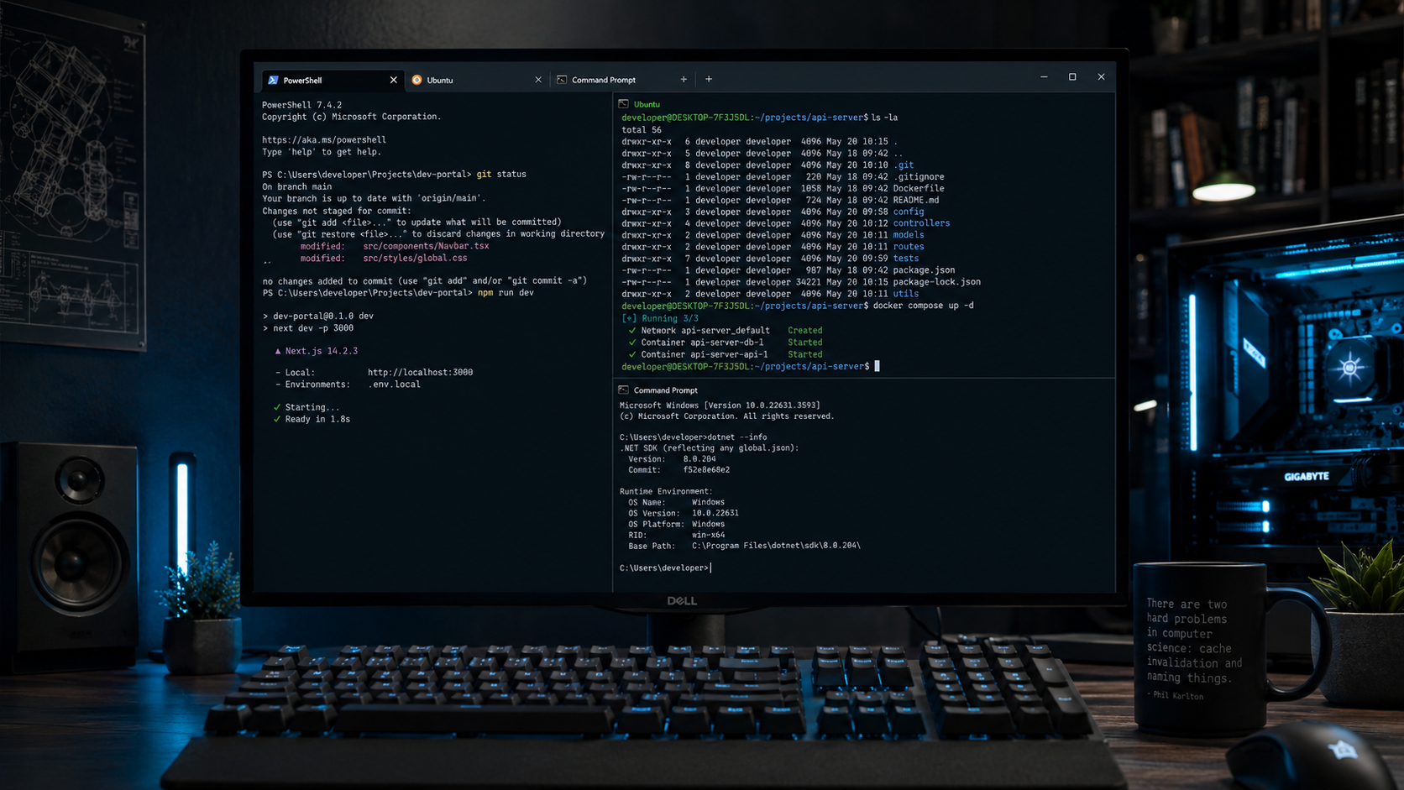Image resolution: width=1404 pixels, height=790 pixels.
Task: Click the checkmark beside Container api-server-api-1
Action: [632, 353]
